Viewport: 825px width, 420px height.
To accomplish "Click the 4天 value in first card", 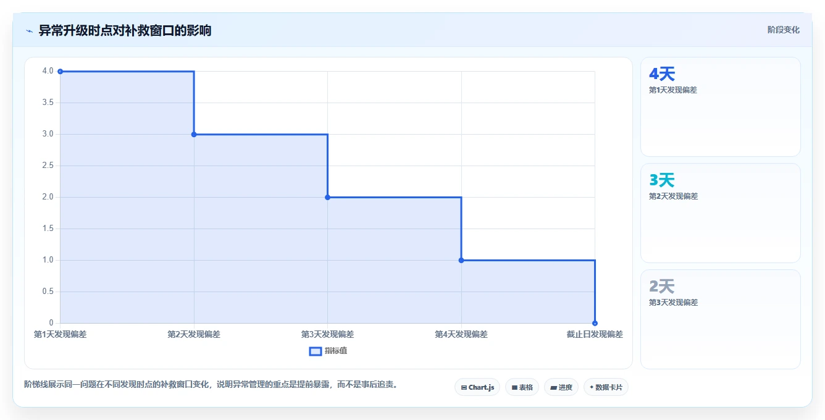I will (662, 74).
